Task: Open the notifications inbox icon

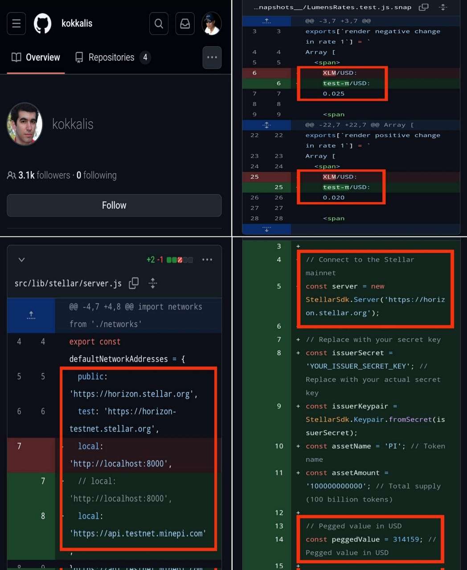Action: click(185, 23)
